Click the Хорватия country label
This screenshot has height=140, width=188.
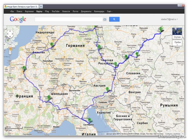tap(104, 112)
